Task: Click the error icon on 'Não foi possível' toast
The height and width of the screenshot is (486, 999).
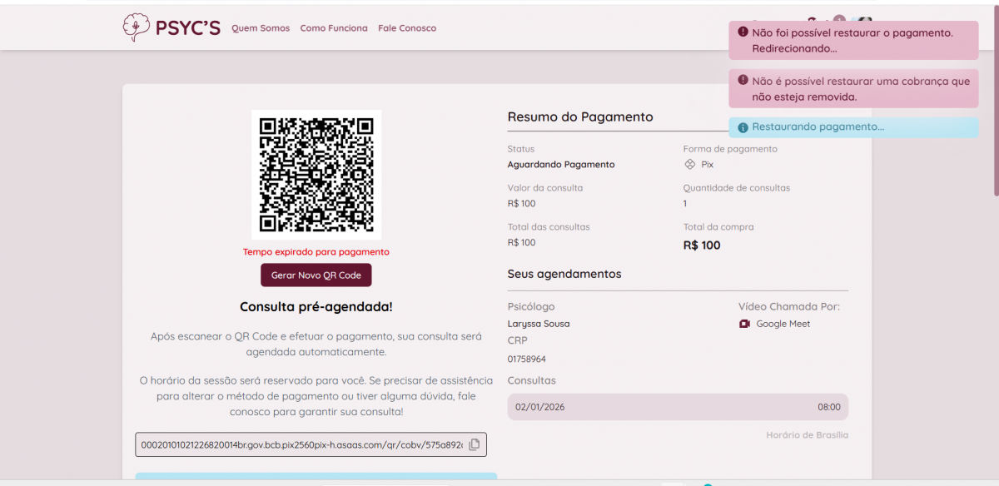Action: point(743,32)
